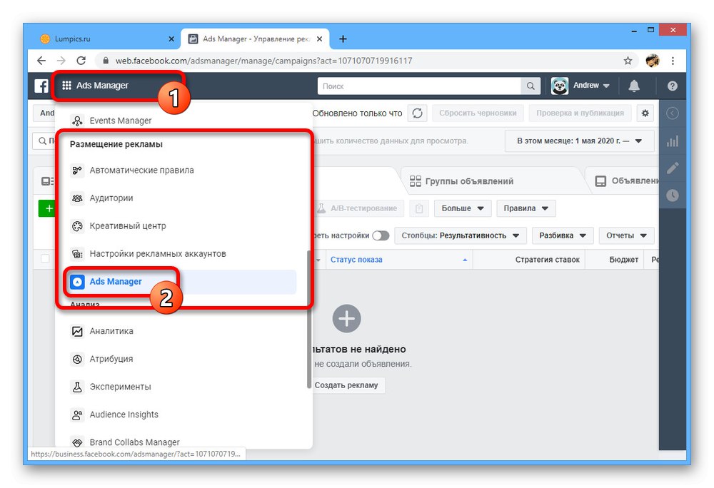Close the Lumpics.ru tab
This screenshot has height=488, width=714.
tap(171, 39)
